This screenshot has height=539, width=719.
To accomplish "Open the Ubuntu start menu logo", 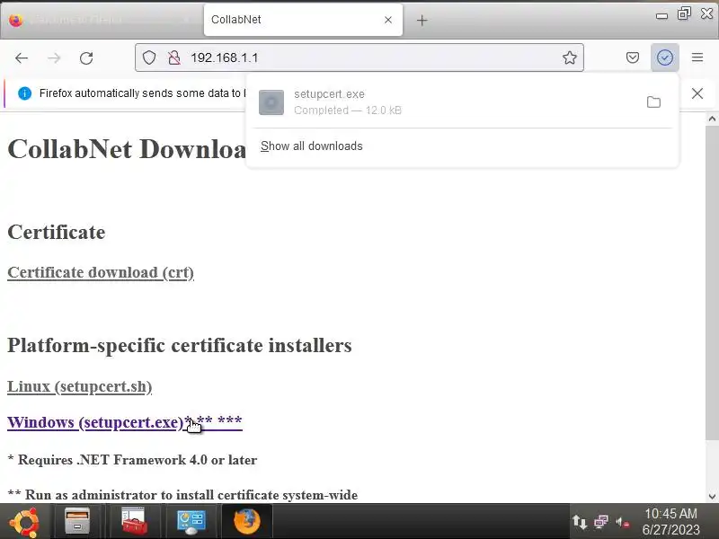I will point(24,522).
